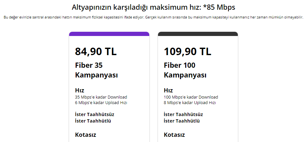Click the Hız heading in Fiber 100 card

(168, 90)
